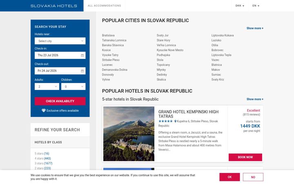Open Liptovska Kokava city link

click(x=223, y=35)
